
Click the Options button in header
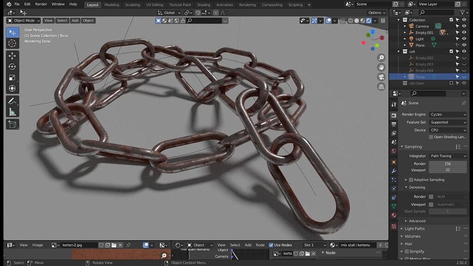click(377, 12)
